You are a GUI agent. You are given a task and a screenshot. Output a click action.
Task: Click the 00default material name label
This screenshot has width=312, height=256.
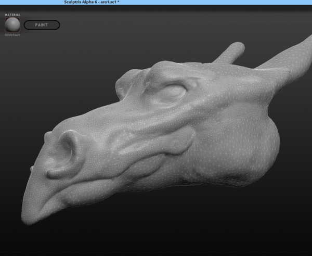click(x=12, y=35)
